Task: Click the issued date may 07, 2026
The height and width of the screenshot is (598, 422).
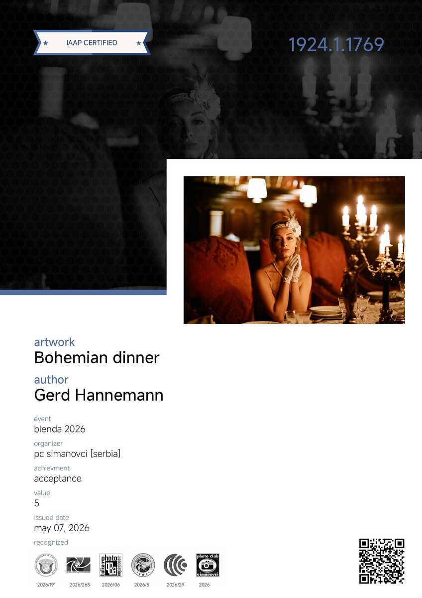Action: [62, 528]
